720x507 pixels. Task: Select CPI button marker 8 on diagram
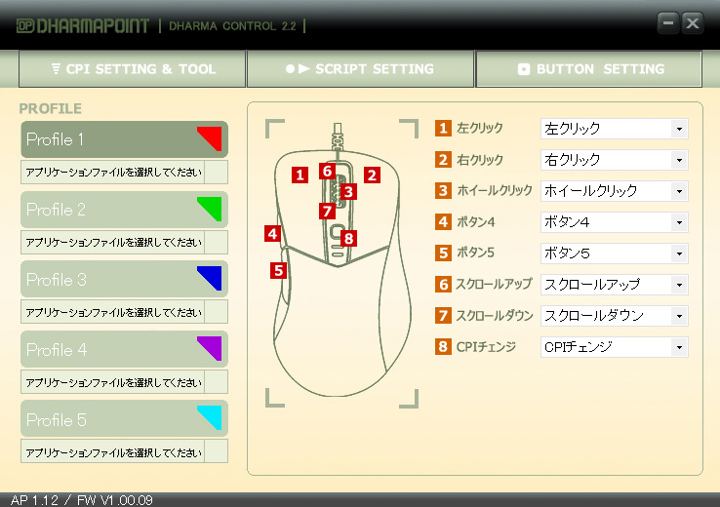coord(349,237)
